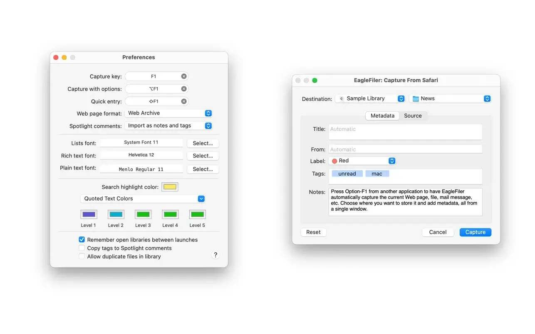Viewport: 535px width, 334px height.
Task: Expand the Spotlight comments dropdown
Action: click(x=168, y=125)
